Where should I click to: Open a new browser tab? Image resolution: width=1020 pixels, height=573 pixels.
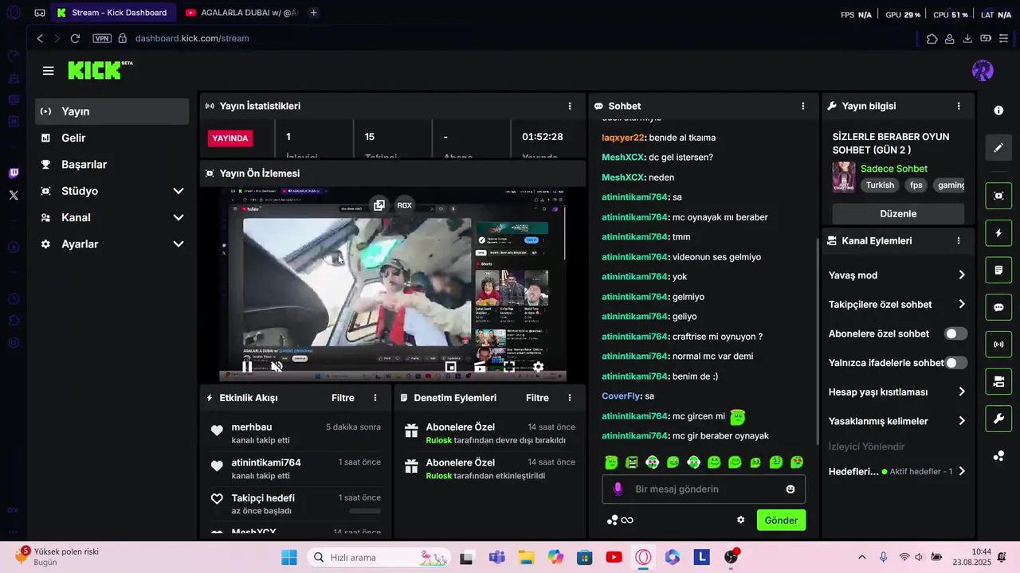pyautogui.click(x=314, y=13)
